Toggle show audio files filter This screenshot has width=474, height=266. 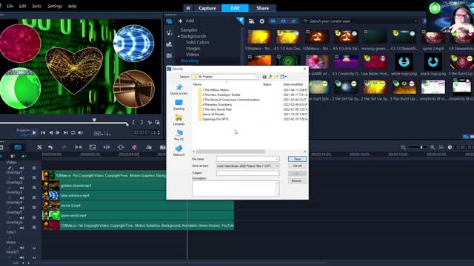[x=293, y=21]
